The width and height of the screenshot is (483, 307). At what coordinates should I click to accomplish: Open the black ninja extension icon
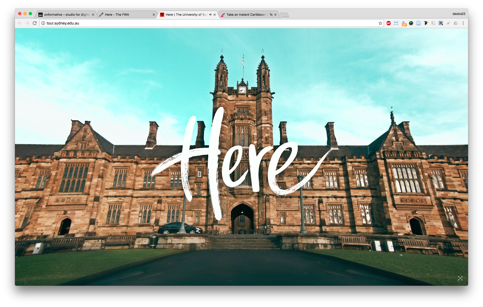tap(426, 23)
